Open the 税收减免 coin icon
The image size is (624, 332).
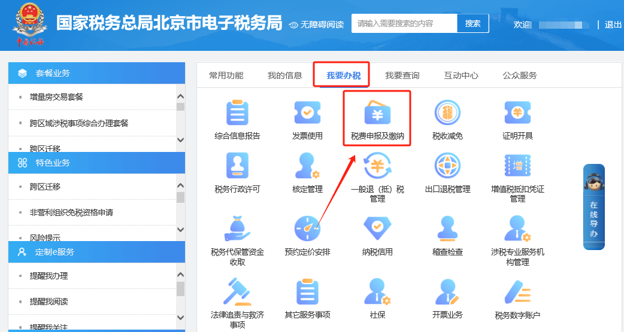tap(447, 113)
